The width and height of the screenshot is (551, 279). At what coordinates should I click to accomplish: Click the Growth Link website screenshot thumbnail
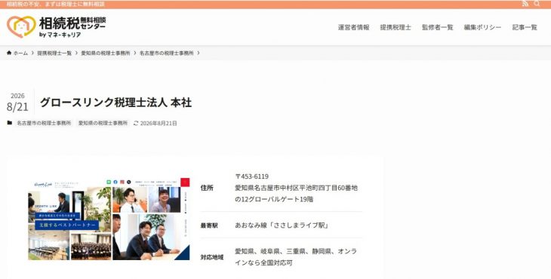coord(109,219)
